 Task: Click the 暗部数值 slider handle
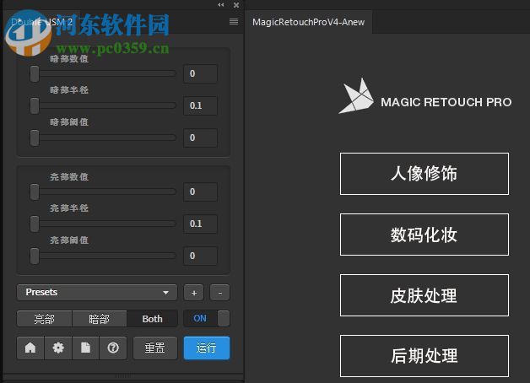coord(35,73)
